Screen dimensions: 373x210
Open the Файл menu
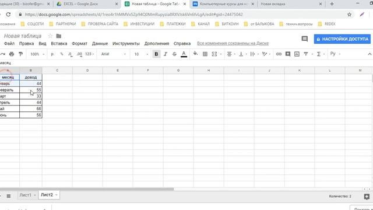coord(9,44)
